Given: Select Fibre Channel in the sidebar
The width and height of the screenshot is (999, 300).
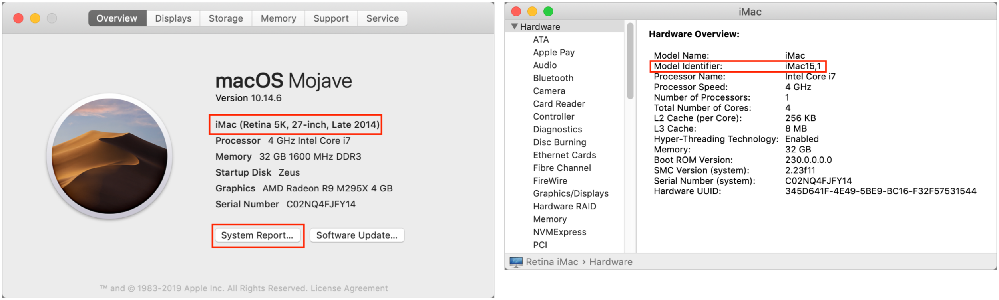Looking at the screenshot, I should pos(562,168).
